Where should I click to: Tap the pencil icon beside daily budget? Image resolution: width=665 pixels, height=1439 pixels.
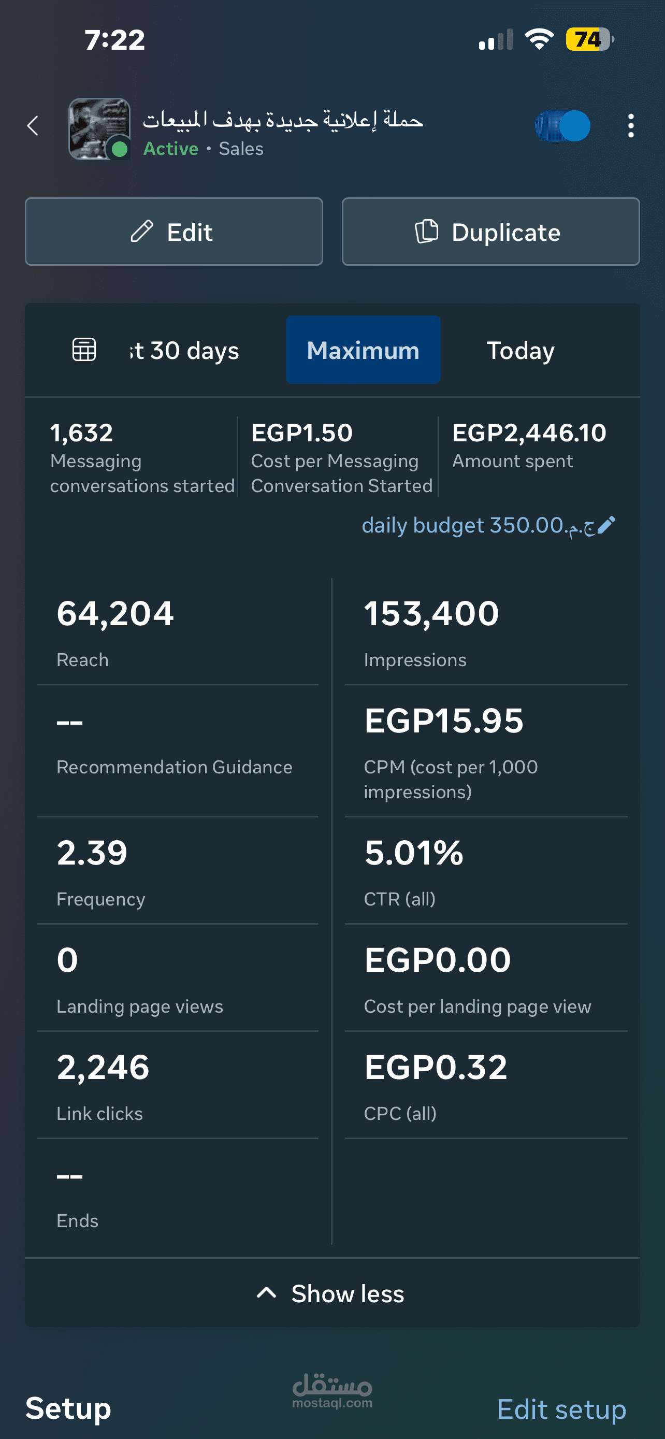[x=606, y=525]
